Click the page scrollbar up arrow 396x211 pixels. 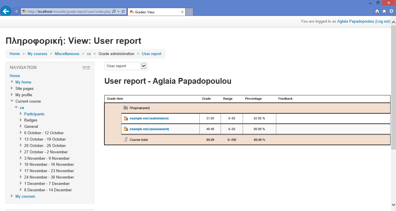pos(393,22)
